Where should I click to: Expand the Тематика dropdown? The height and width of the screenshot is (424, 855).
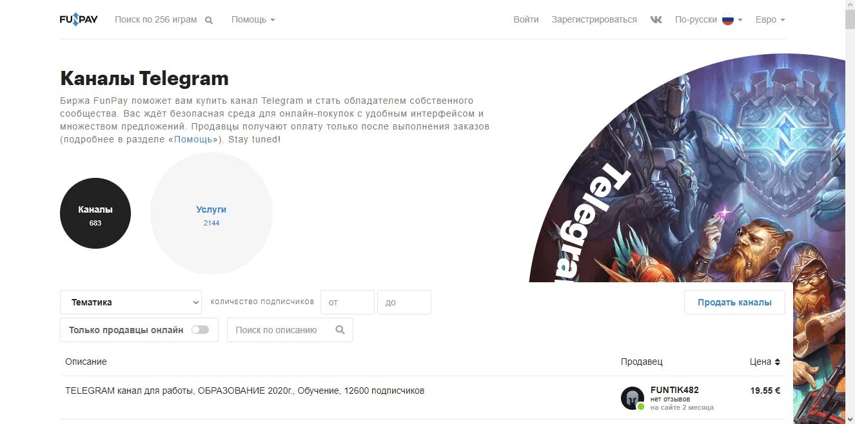click(x=131, y=302)
